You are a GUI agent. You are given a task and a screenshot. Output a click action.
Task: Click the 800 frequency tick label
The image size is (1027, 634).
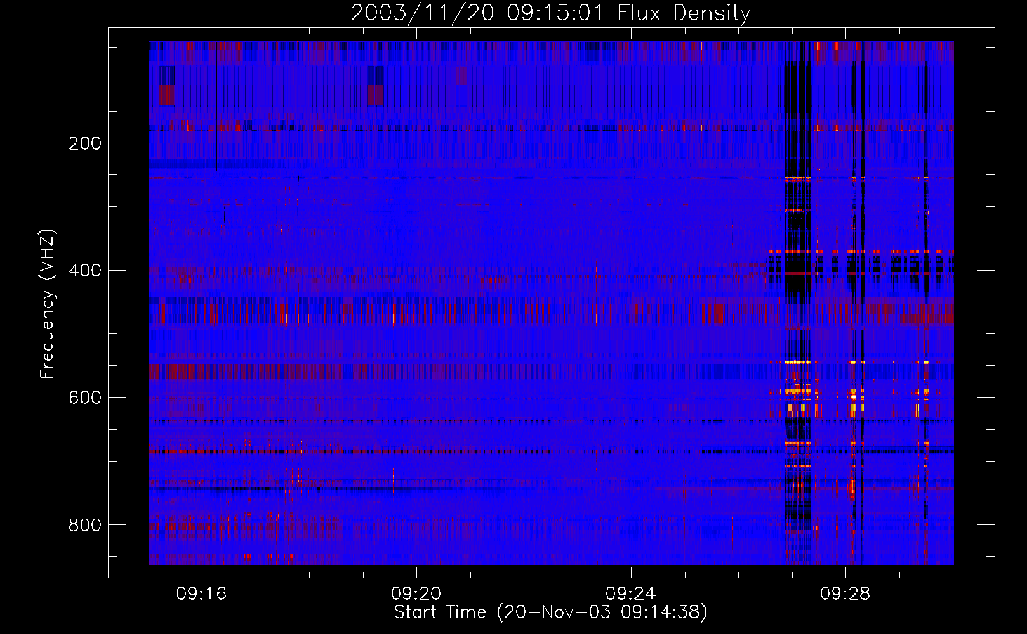click(85, 525)
